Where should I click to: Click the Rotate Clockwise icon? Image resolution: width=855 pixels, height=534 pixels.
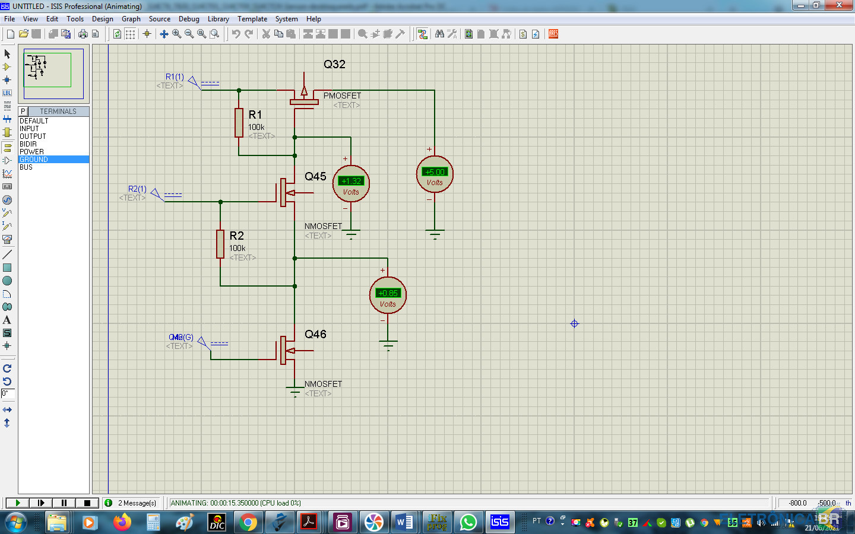click(7, 368)
